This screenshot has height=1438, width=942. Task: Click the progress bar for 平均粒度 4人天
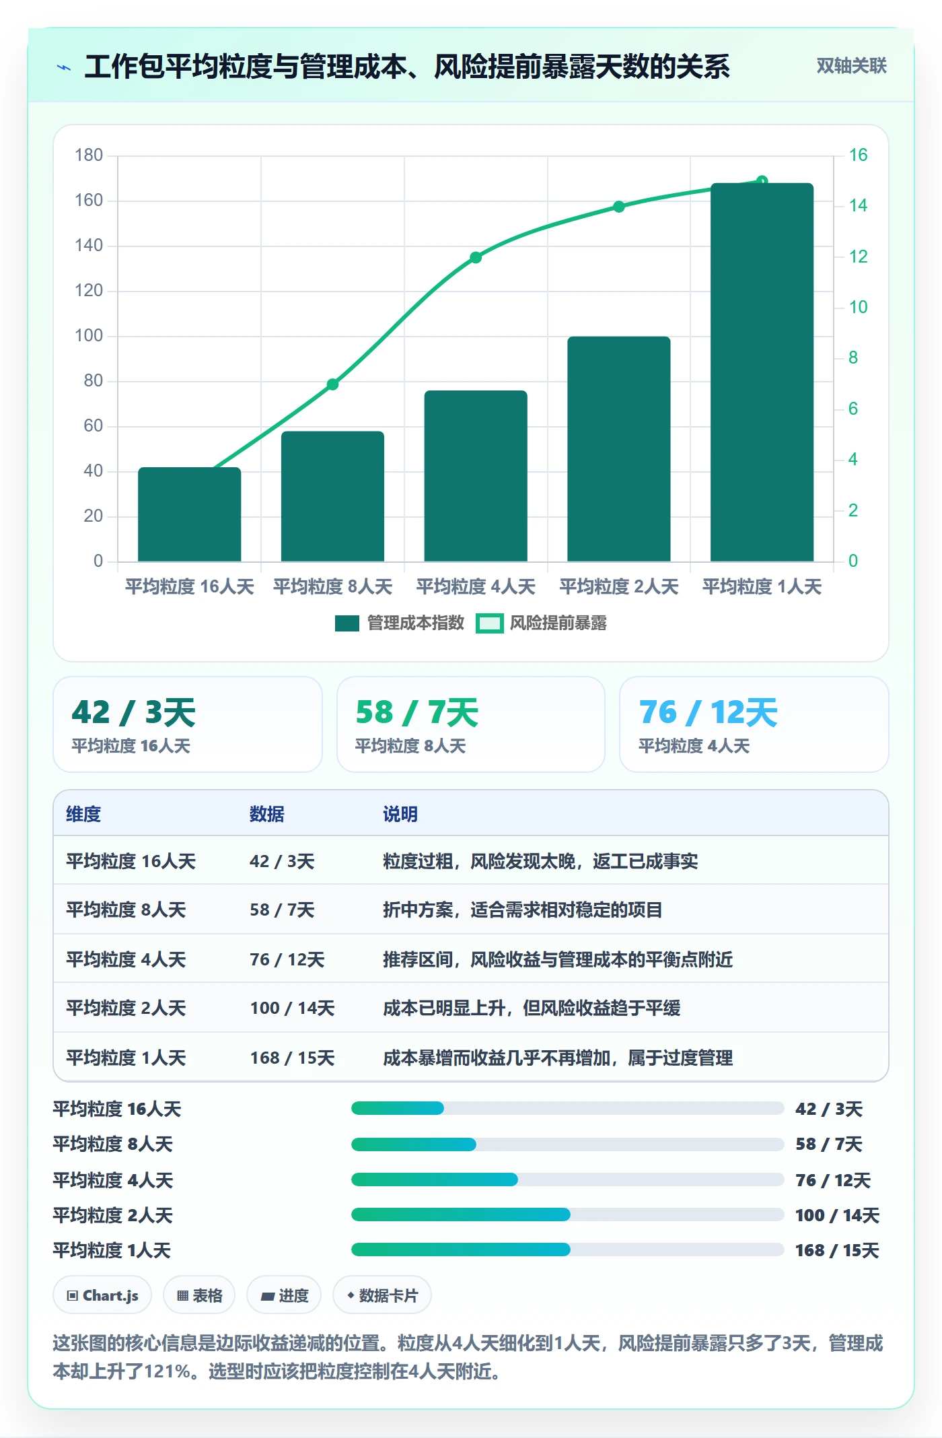point(568,1179)
